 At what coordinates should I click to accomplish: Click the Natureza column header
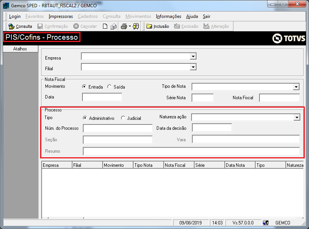tap(295, 165)
